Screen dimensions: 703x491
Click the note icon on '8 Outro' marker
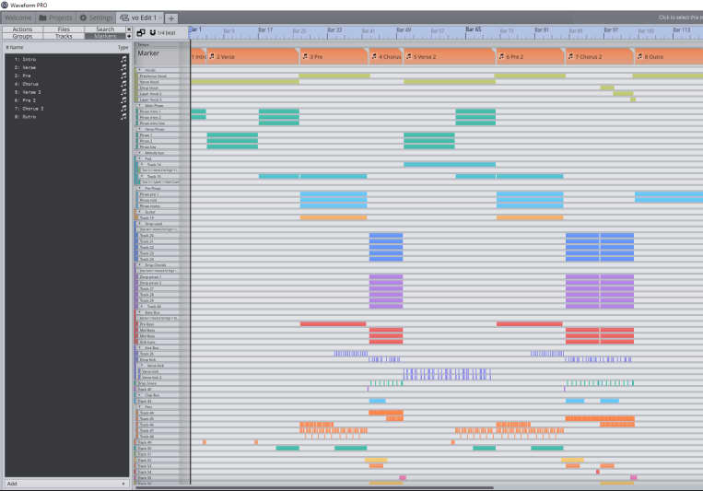click(x=640, y=56)
